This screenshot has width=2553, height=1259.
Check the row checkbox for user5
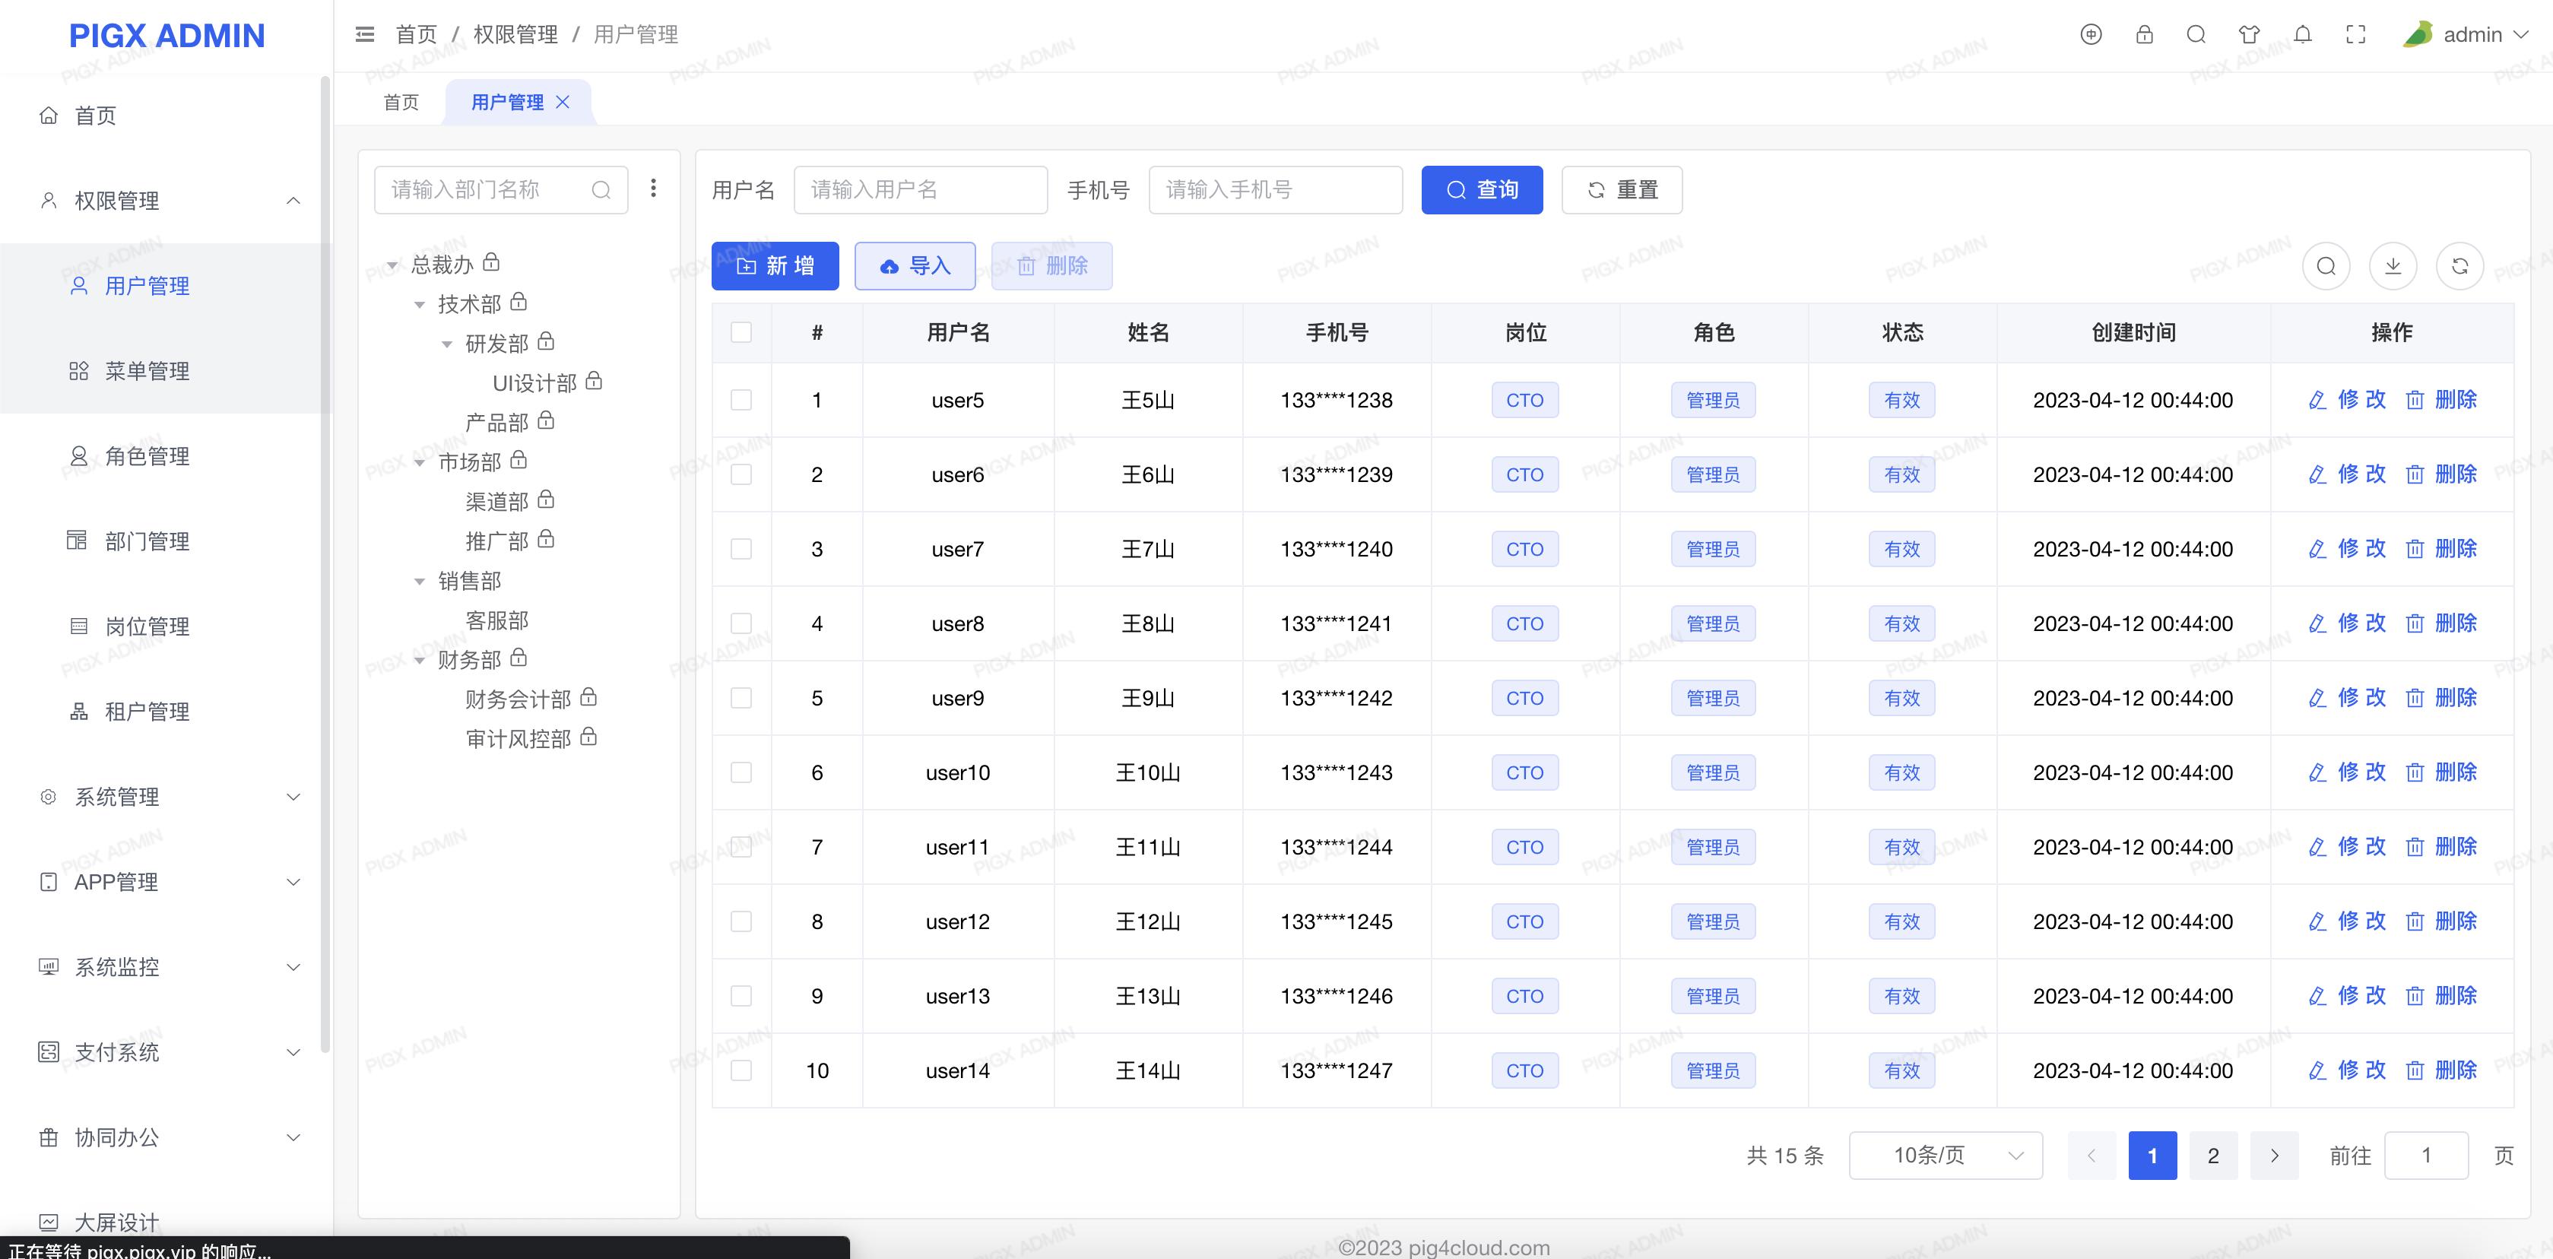(x=741, y=399)
